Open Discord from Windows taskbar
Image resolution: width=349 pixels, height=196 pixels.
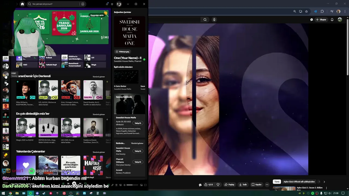coord(37,193)
